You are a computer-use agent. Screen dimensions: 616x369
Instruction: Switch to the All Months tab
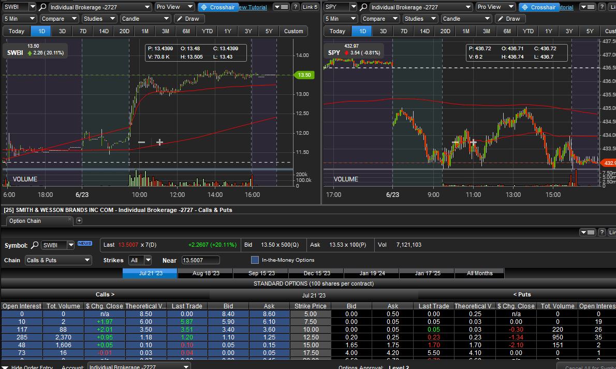(479, 273)
